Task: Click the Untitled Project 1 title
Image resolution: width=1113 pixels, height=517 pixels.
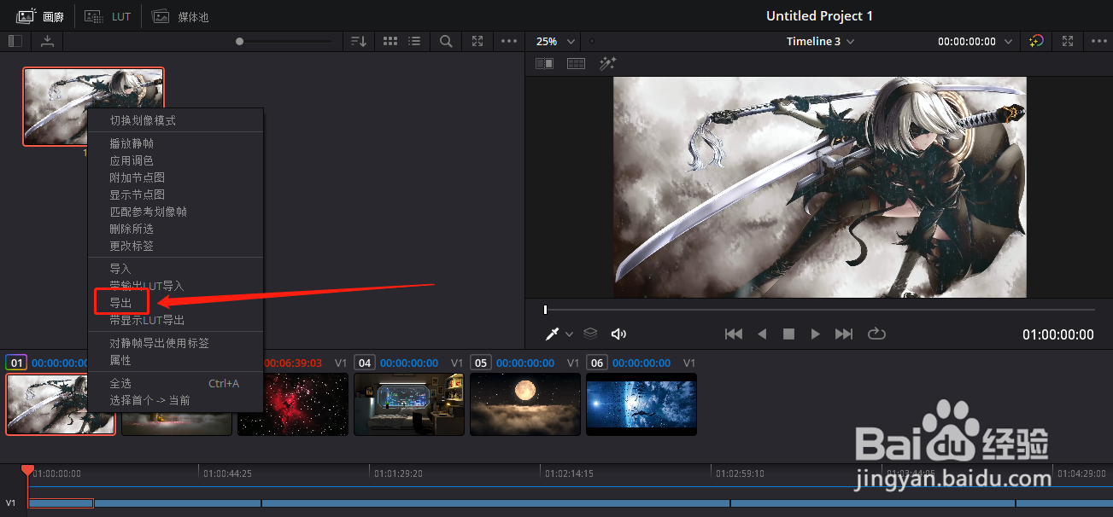Action: tap(819, 16)
